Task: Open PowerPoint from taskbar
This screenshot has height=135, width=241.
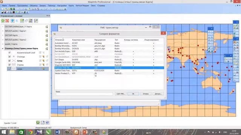Action: click(x=85, y=132)
